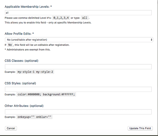Viewport: 158px width, 136px height.
Task: Click the onkeyup="" onblur="" example code
Action: [x=34, y=117]
